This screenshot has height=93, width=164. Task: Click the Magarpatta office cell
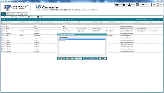(81, 31)
